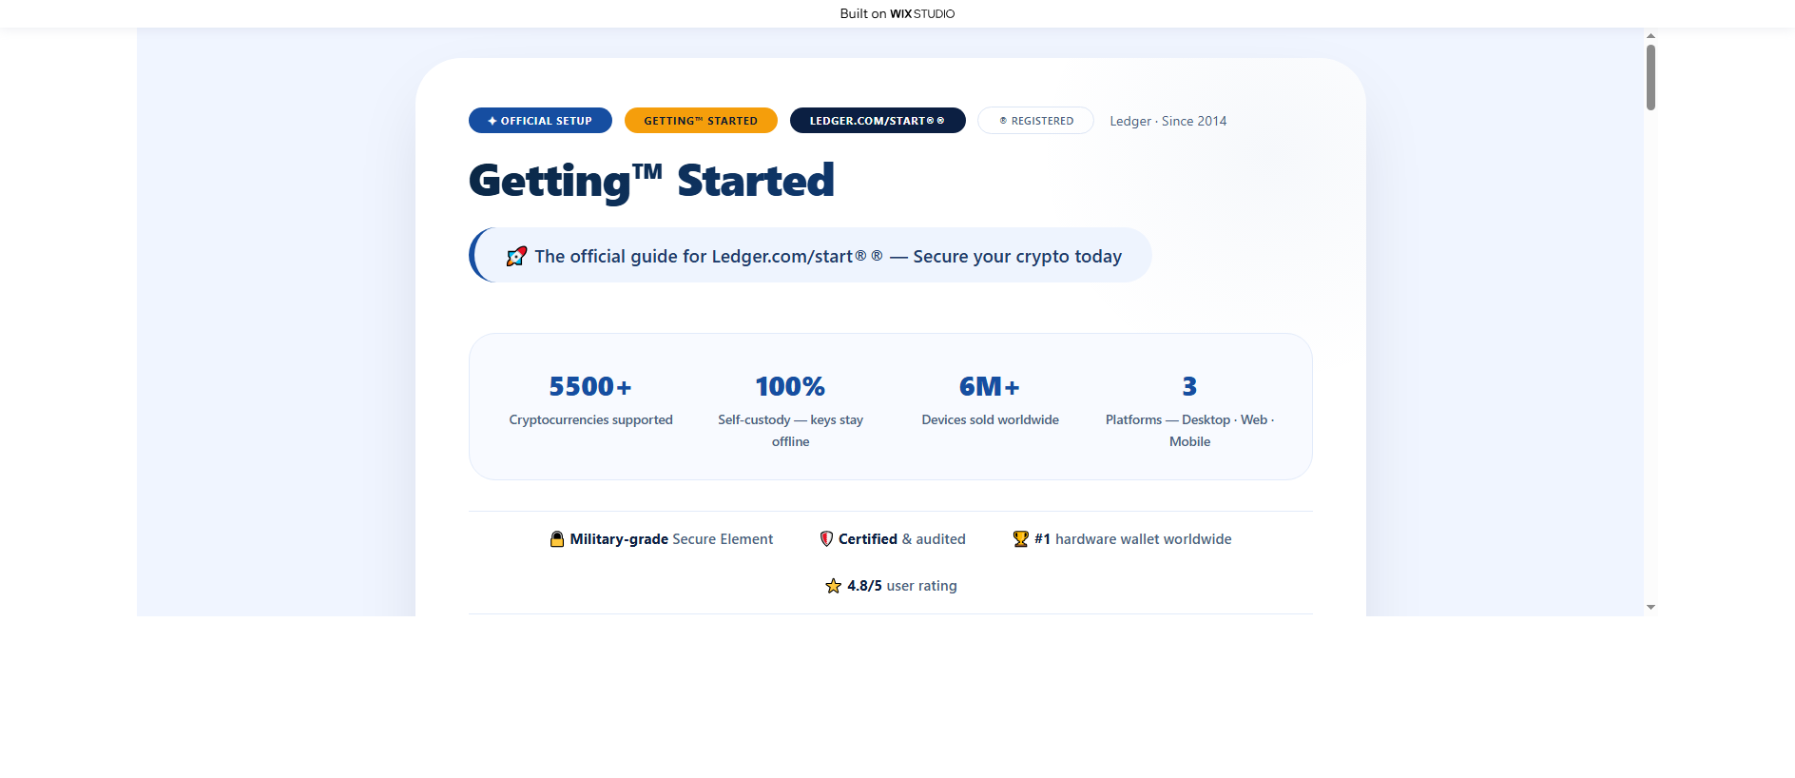
Task: Select the Official Setup blue badge
Action: pos(540,121)
